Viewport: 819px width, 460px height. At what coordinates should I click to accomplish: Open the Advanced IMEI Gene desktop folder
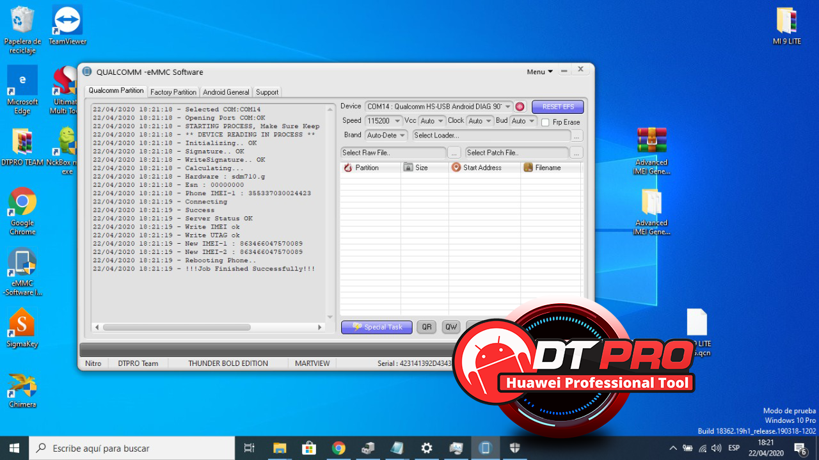[x=651, y=212]
